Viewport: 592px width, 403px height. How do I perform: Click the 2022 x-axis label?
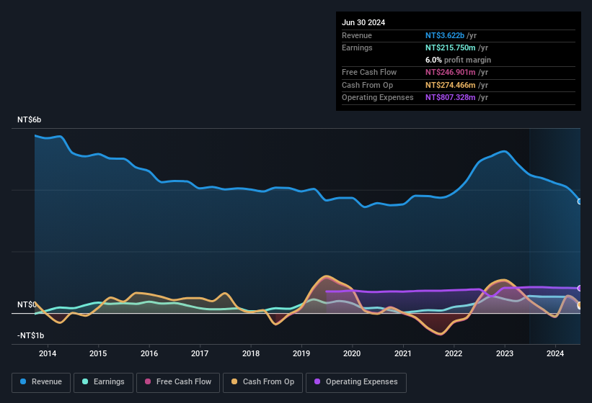point(454,353)
